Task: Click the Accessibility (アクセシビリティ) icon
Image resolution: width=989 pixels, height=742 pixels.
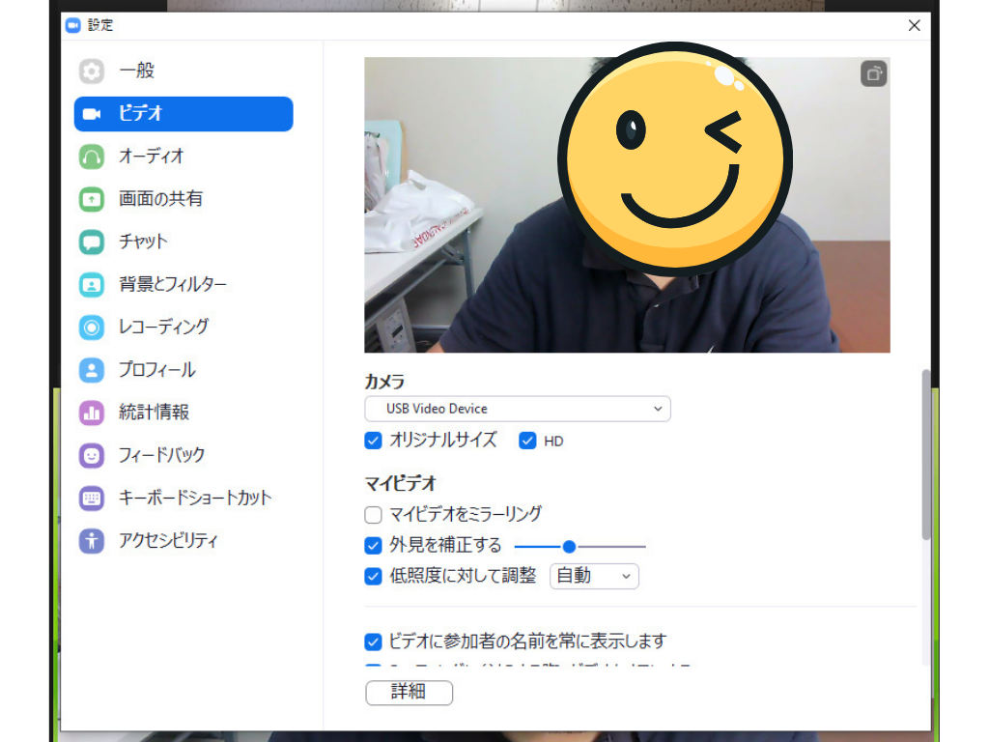Action: (x=92, y=541)
